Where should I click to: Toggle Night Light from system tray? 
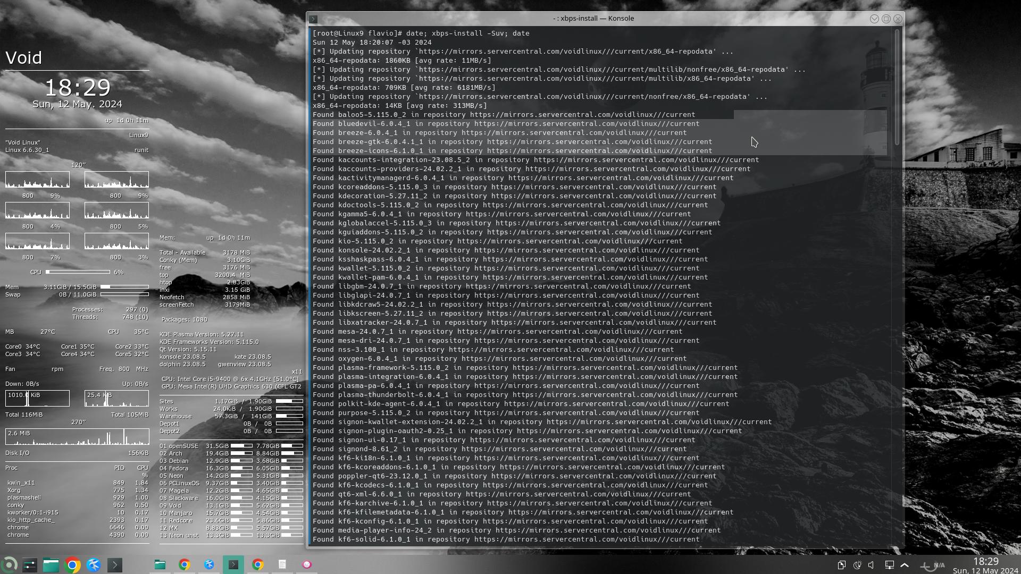click(857, 565)
